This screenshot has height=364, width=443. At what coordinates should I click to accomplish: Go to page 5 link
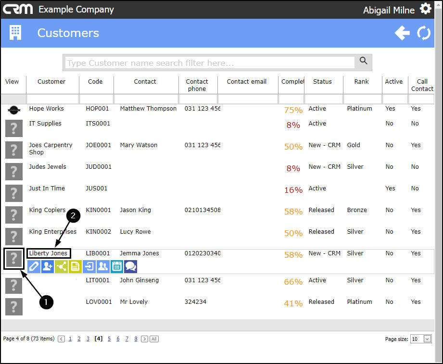[109, 339]
